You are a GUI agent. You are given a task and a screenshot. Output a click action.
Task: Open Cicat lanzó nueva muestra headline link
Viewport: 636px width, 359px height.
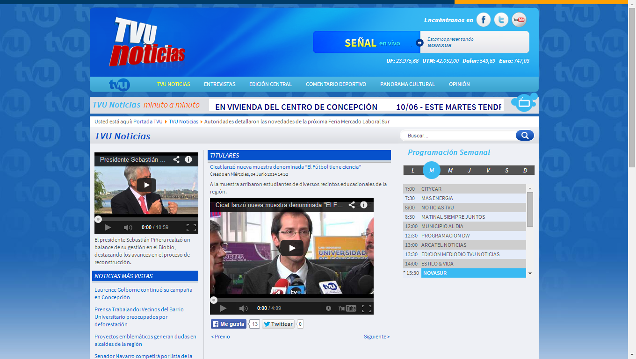tap(285, 167)
